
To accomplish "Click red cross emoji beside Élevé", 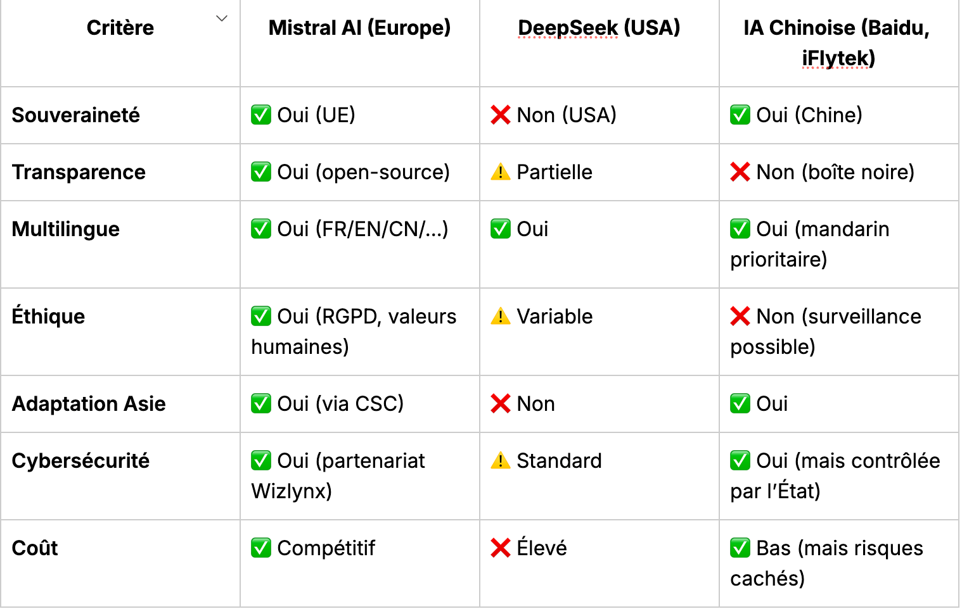I will click(x=501, y=548).
